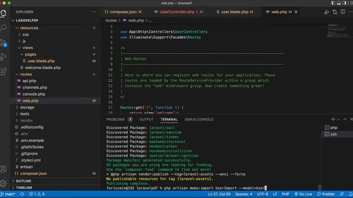
Task: Open the Extensions view
Action: pyautogui.click(x=3, y=71)
